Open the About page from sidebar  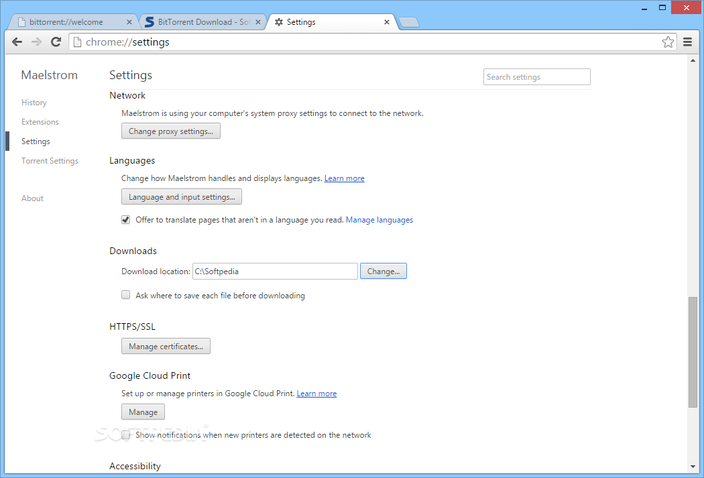pos(32,198)
